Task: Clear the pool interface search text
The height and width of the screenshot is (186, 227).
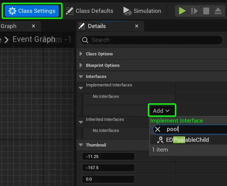Action: (x=158, y=129)
